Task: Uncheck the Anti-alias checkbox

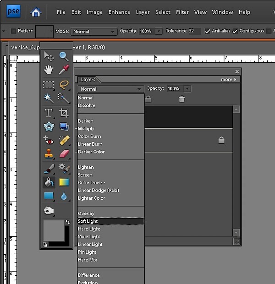Action: point(208,31)
